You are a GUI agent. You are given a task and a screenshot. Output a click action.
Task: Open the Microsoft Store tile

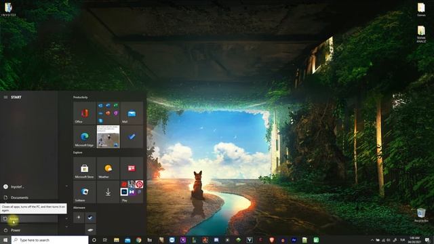tap(84, 168)
